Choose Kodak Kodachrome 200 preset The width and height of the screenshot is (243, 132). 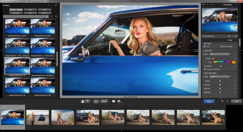(x=43, y=86)
